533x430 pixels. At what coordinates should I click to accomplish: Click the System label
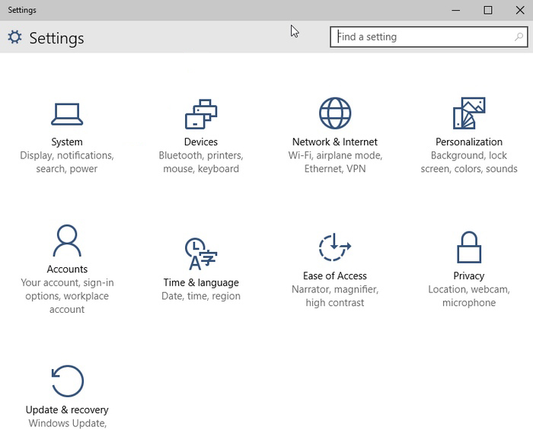67,142
